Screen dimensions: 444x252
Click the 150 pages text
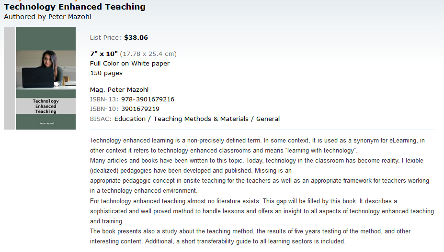coord(106,73)
